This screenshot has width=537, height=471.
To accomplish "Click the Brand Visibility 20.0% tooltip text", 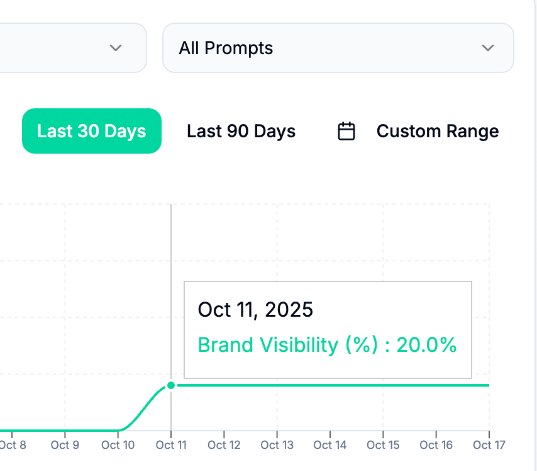I will coord(327,345).
